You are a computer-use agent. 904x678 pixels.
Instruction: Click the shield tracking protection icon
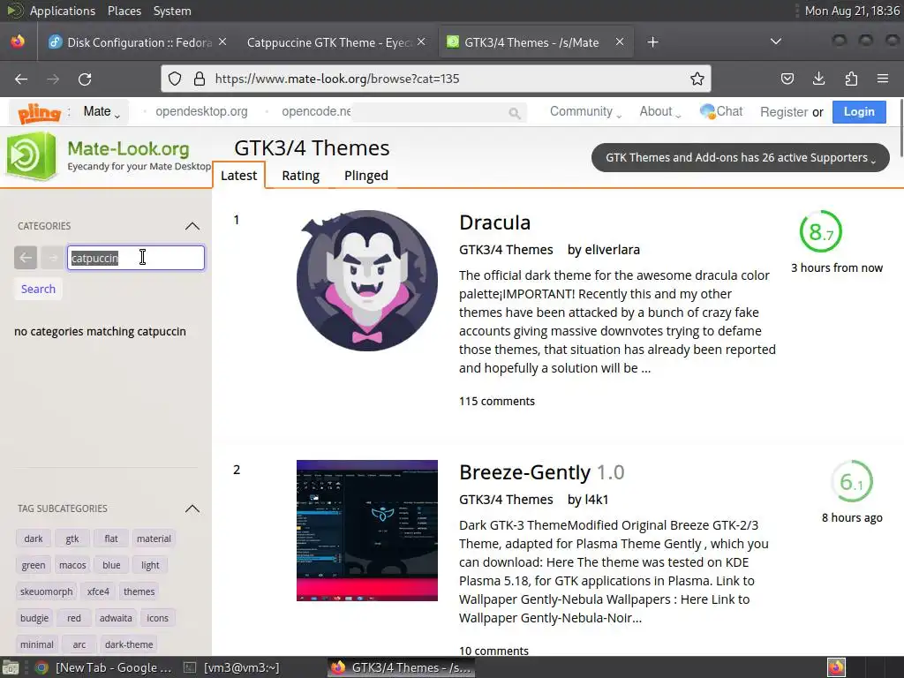[175, 79]
